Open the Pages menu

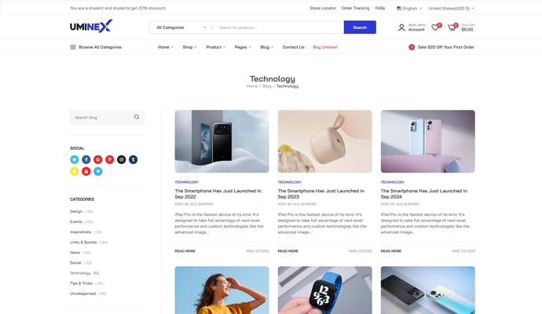(x=243, y=47)
